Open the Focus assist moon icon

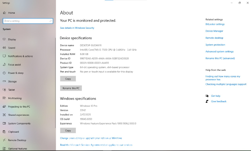[x=4, y=64]
